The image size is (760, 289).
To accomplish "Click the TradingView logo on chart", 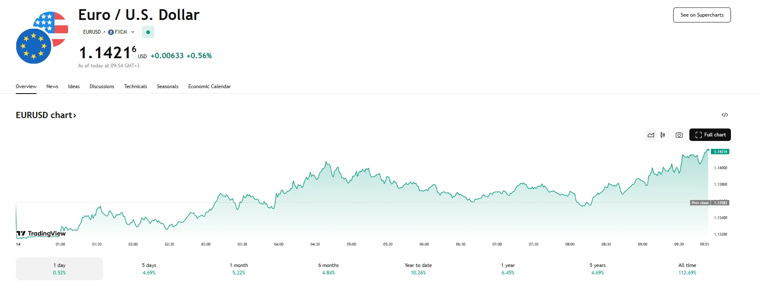I will [41, 233].
